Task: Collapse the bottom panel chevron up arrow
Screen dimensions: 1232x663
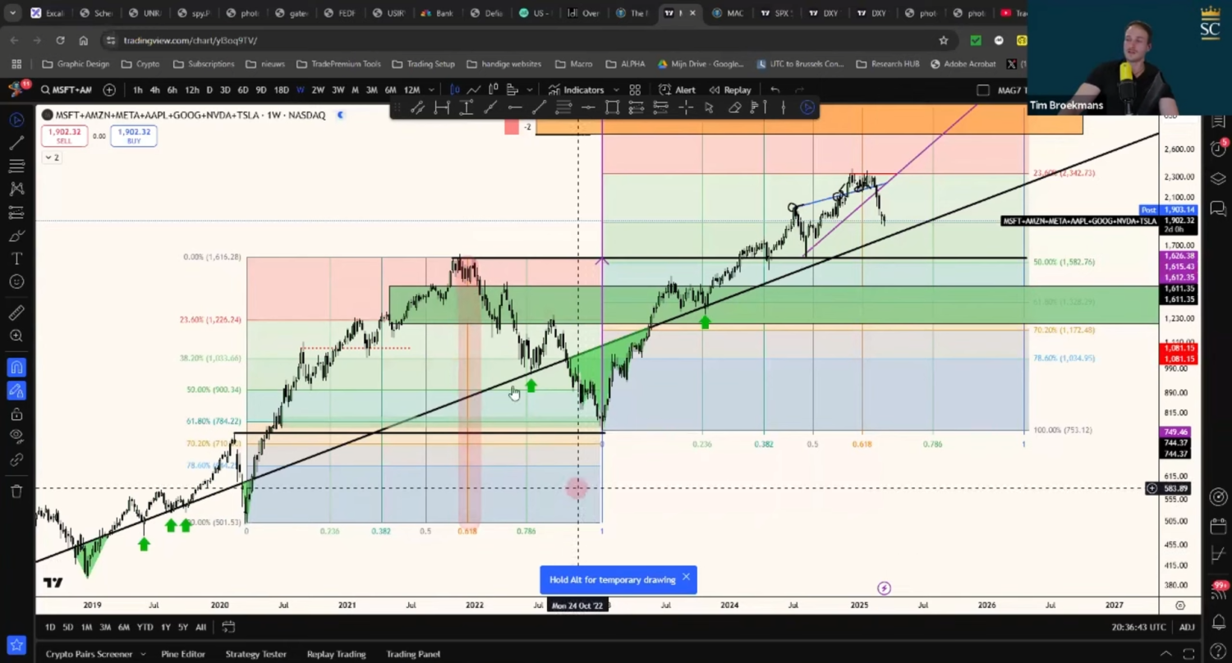Action: tap(1165, 654)
